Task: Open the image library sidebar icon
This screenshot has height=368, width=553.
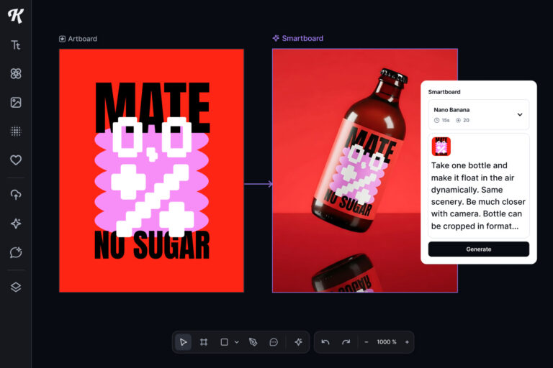Action: coord(16,102)
